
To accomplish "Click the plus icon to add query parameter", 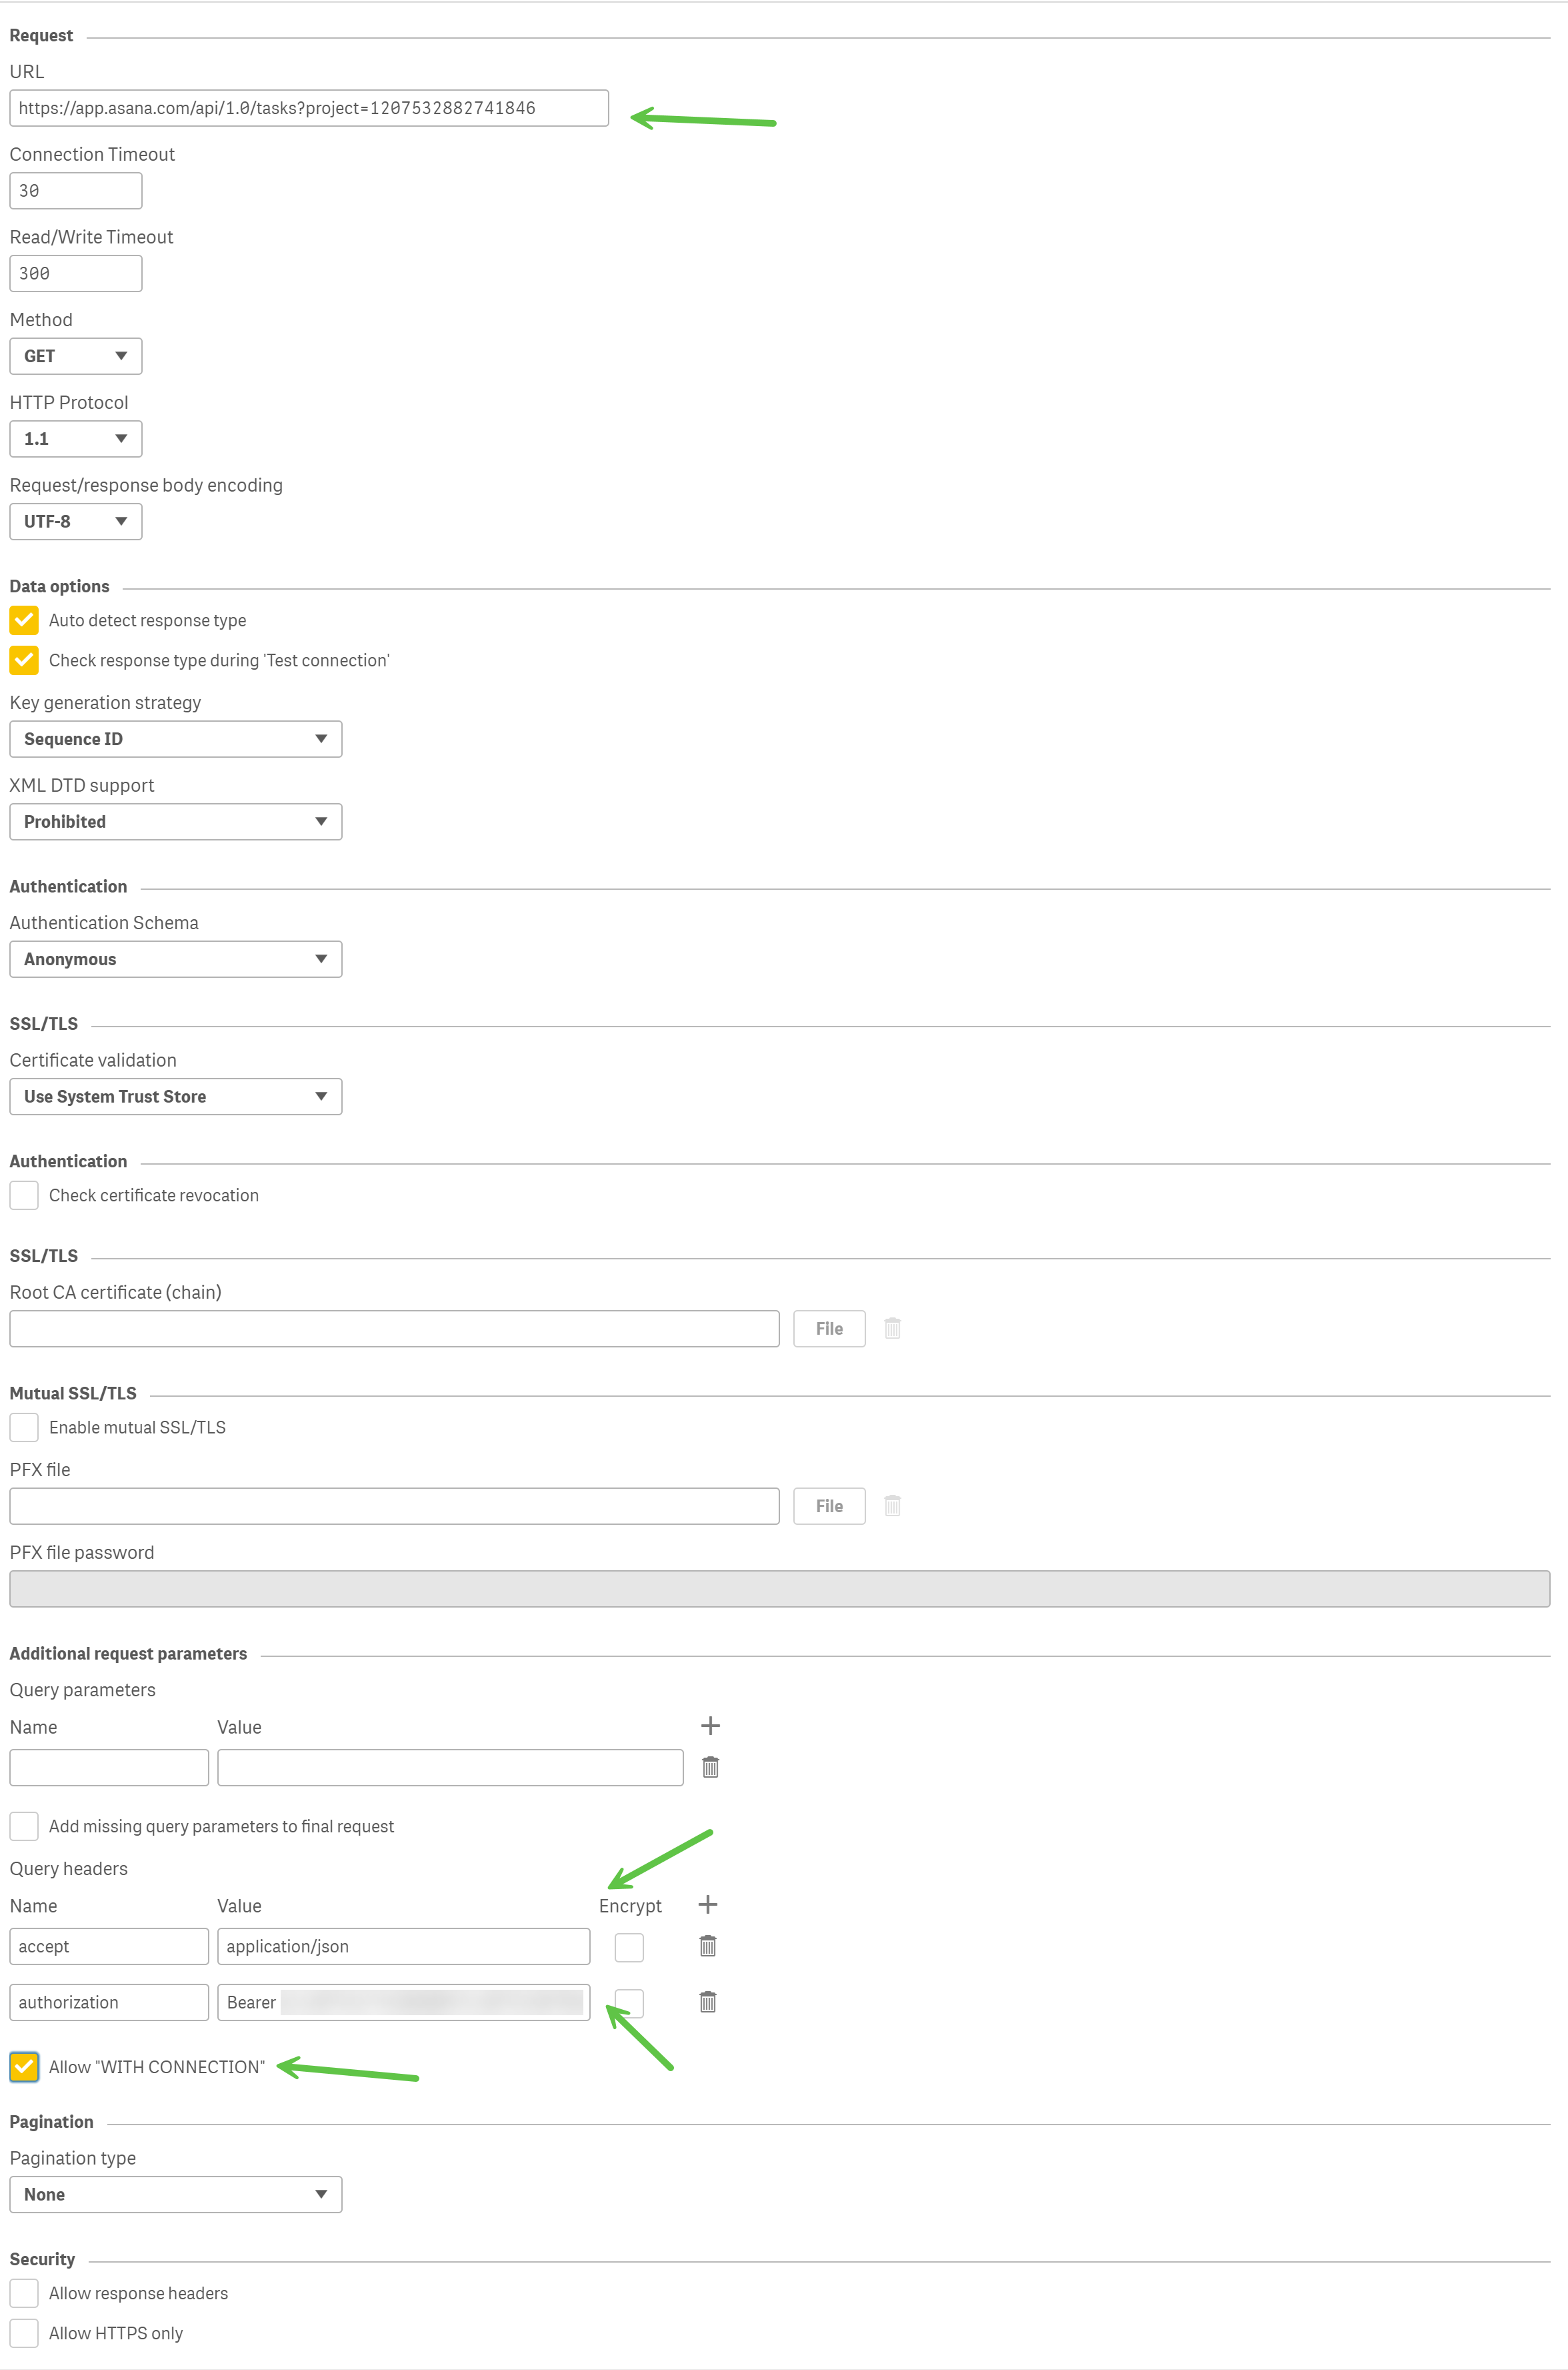I will click(710, 1726).
